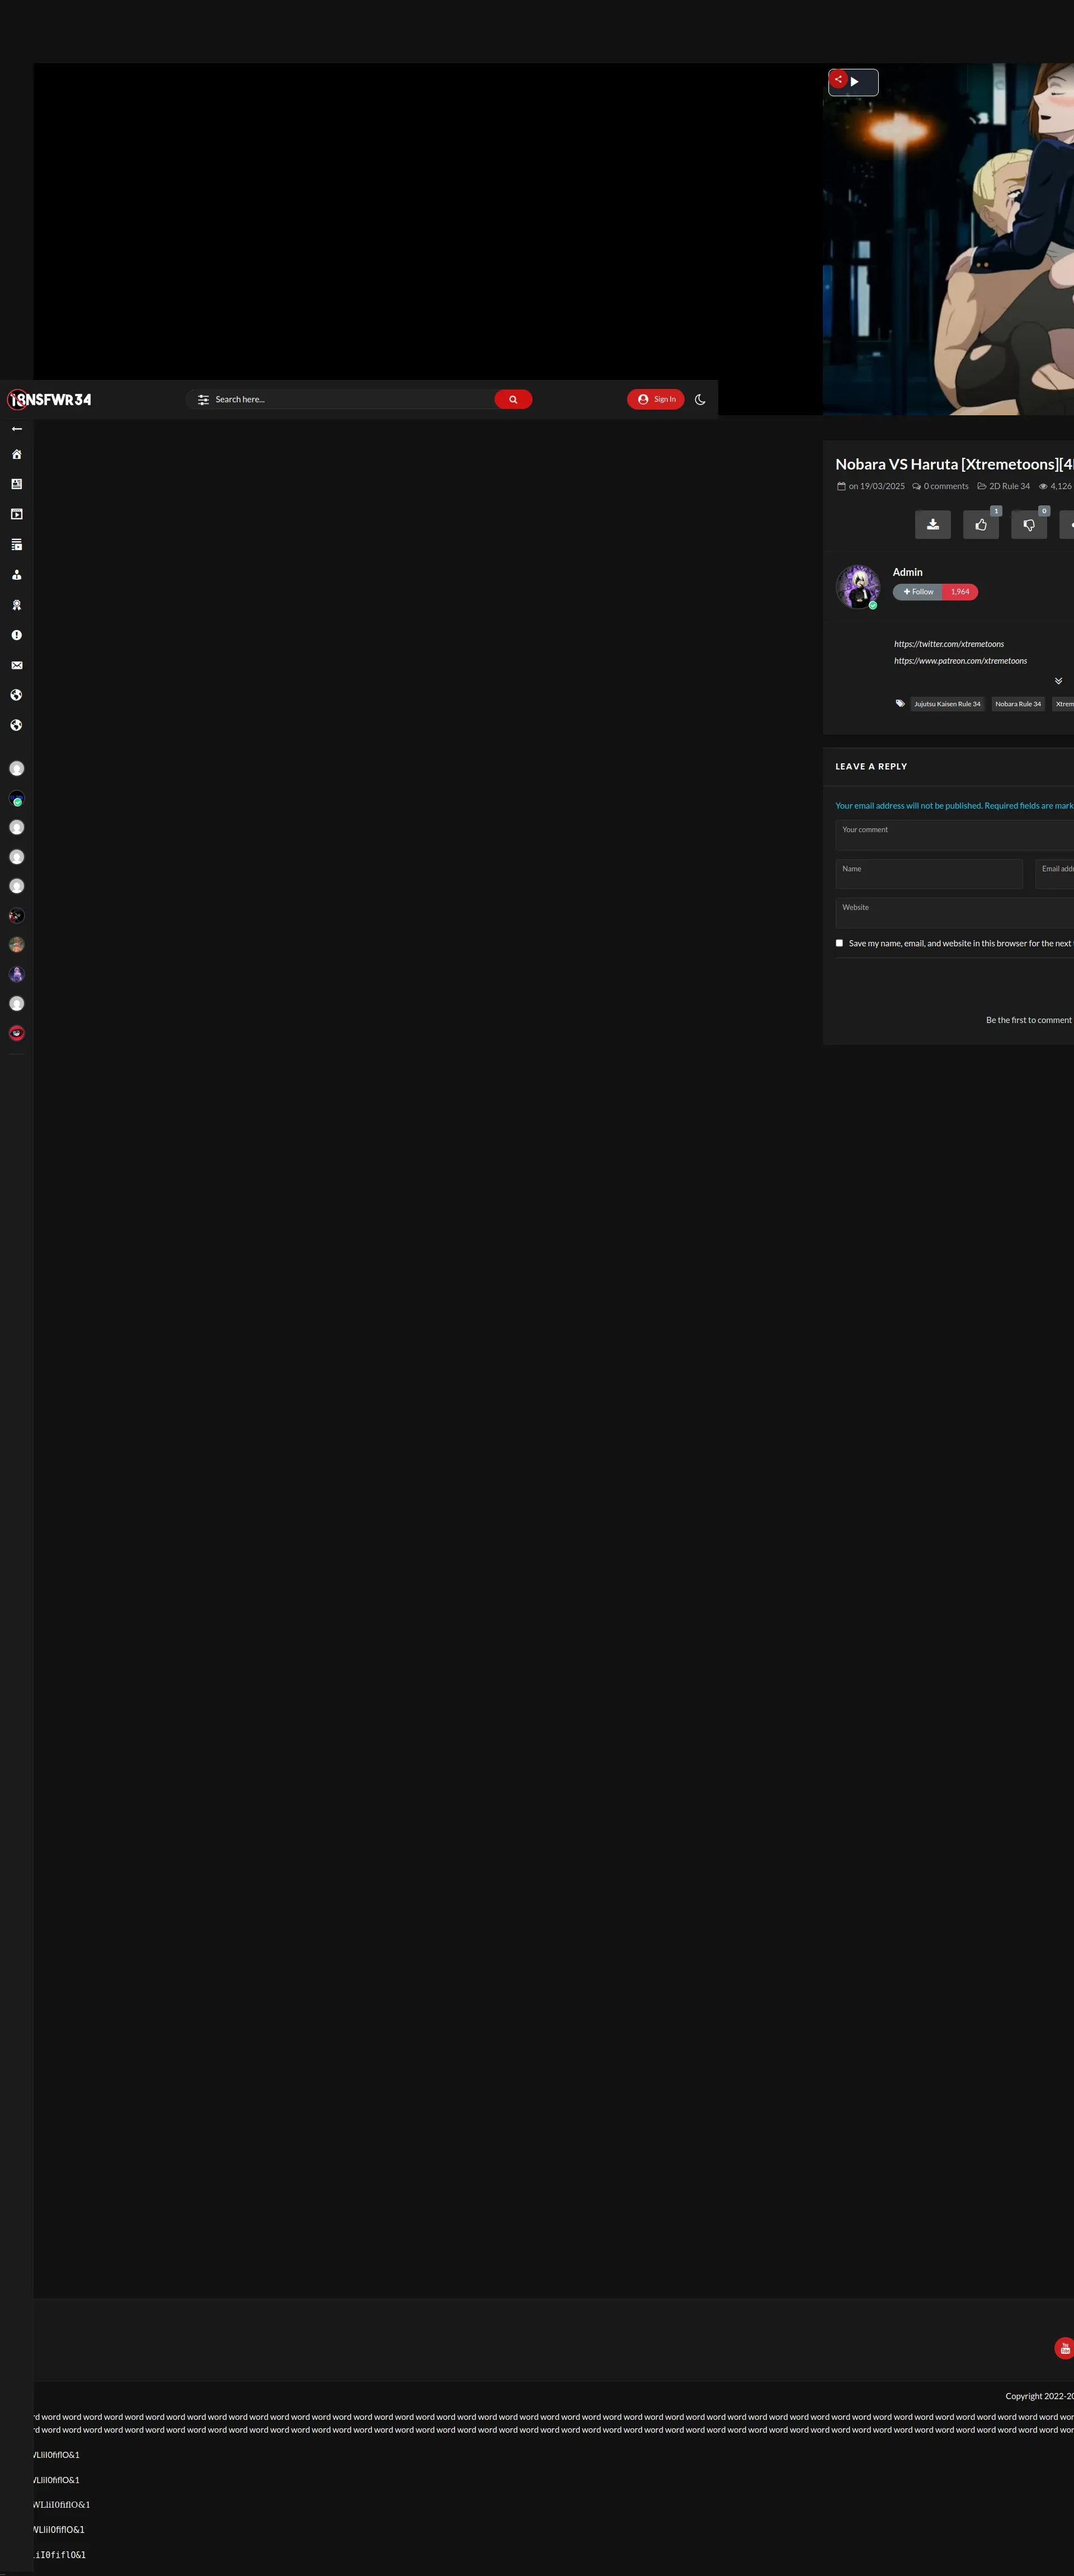Click the red YouTube icon in footer

(1064, 2348)
